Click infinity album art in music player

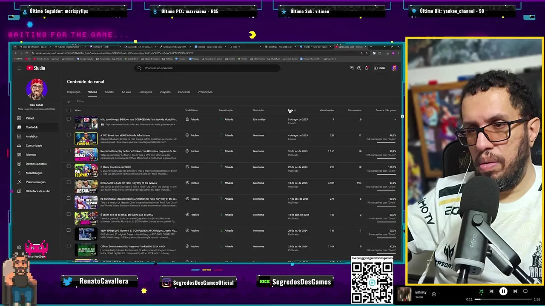pyautogui.click(x=404, y=295)
